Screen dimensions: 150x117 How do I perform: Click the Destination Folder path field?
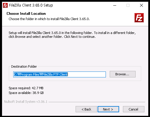[x=59, y=74]
